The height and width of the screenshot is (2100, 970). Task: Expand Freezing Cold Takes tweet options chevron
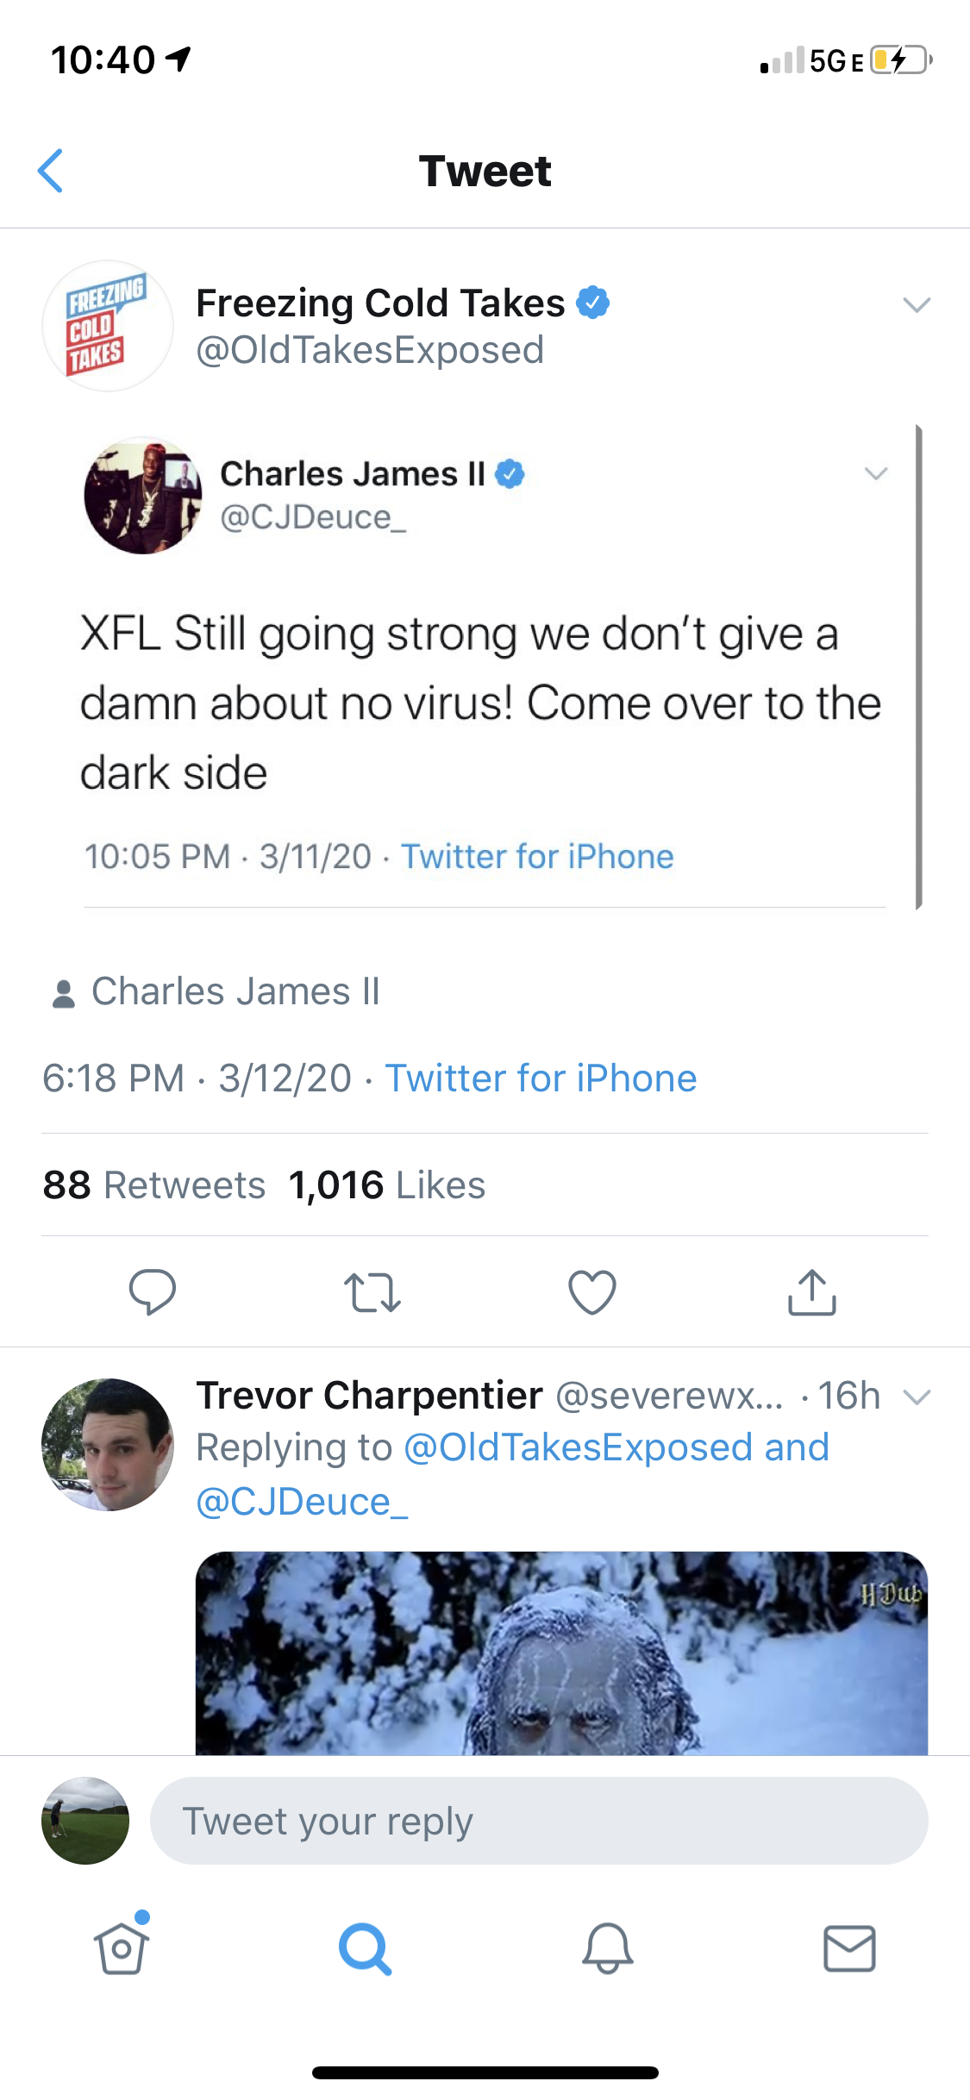pyautogui.click(x=916, y=304)
